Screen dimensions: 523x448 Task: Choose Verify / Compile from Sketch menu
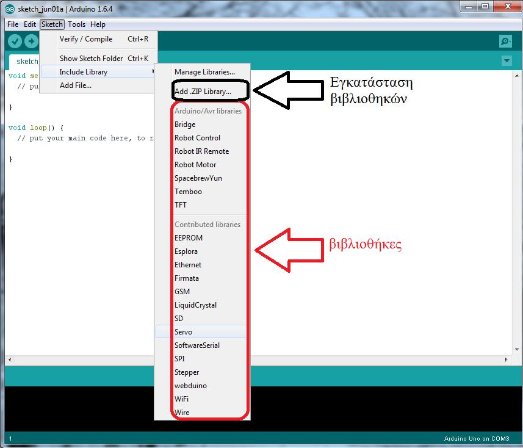pos(98,39)
